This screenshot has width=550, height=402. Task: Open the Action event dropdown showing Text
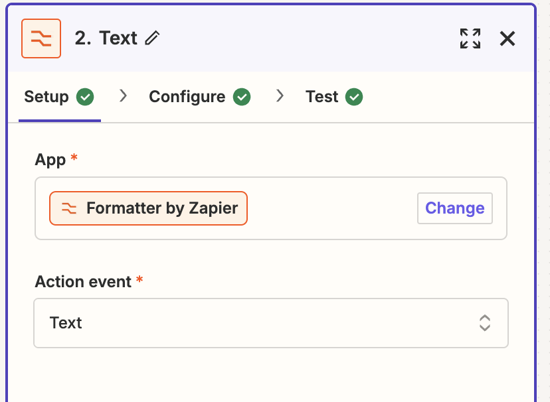coord(271,323)
